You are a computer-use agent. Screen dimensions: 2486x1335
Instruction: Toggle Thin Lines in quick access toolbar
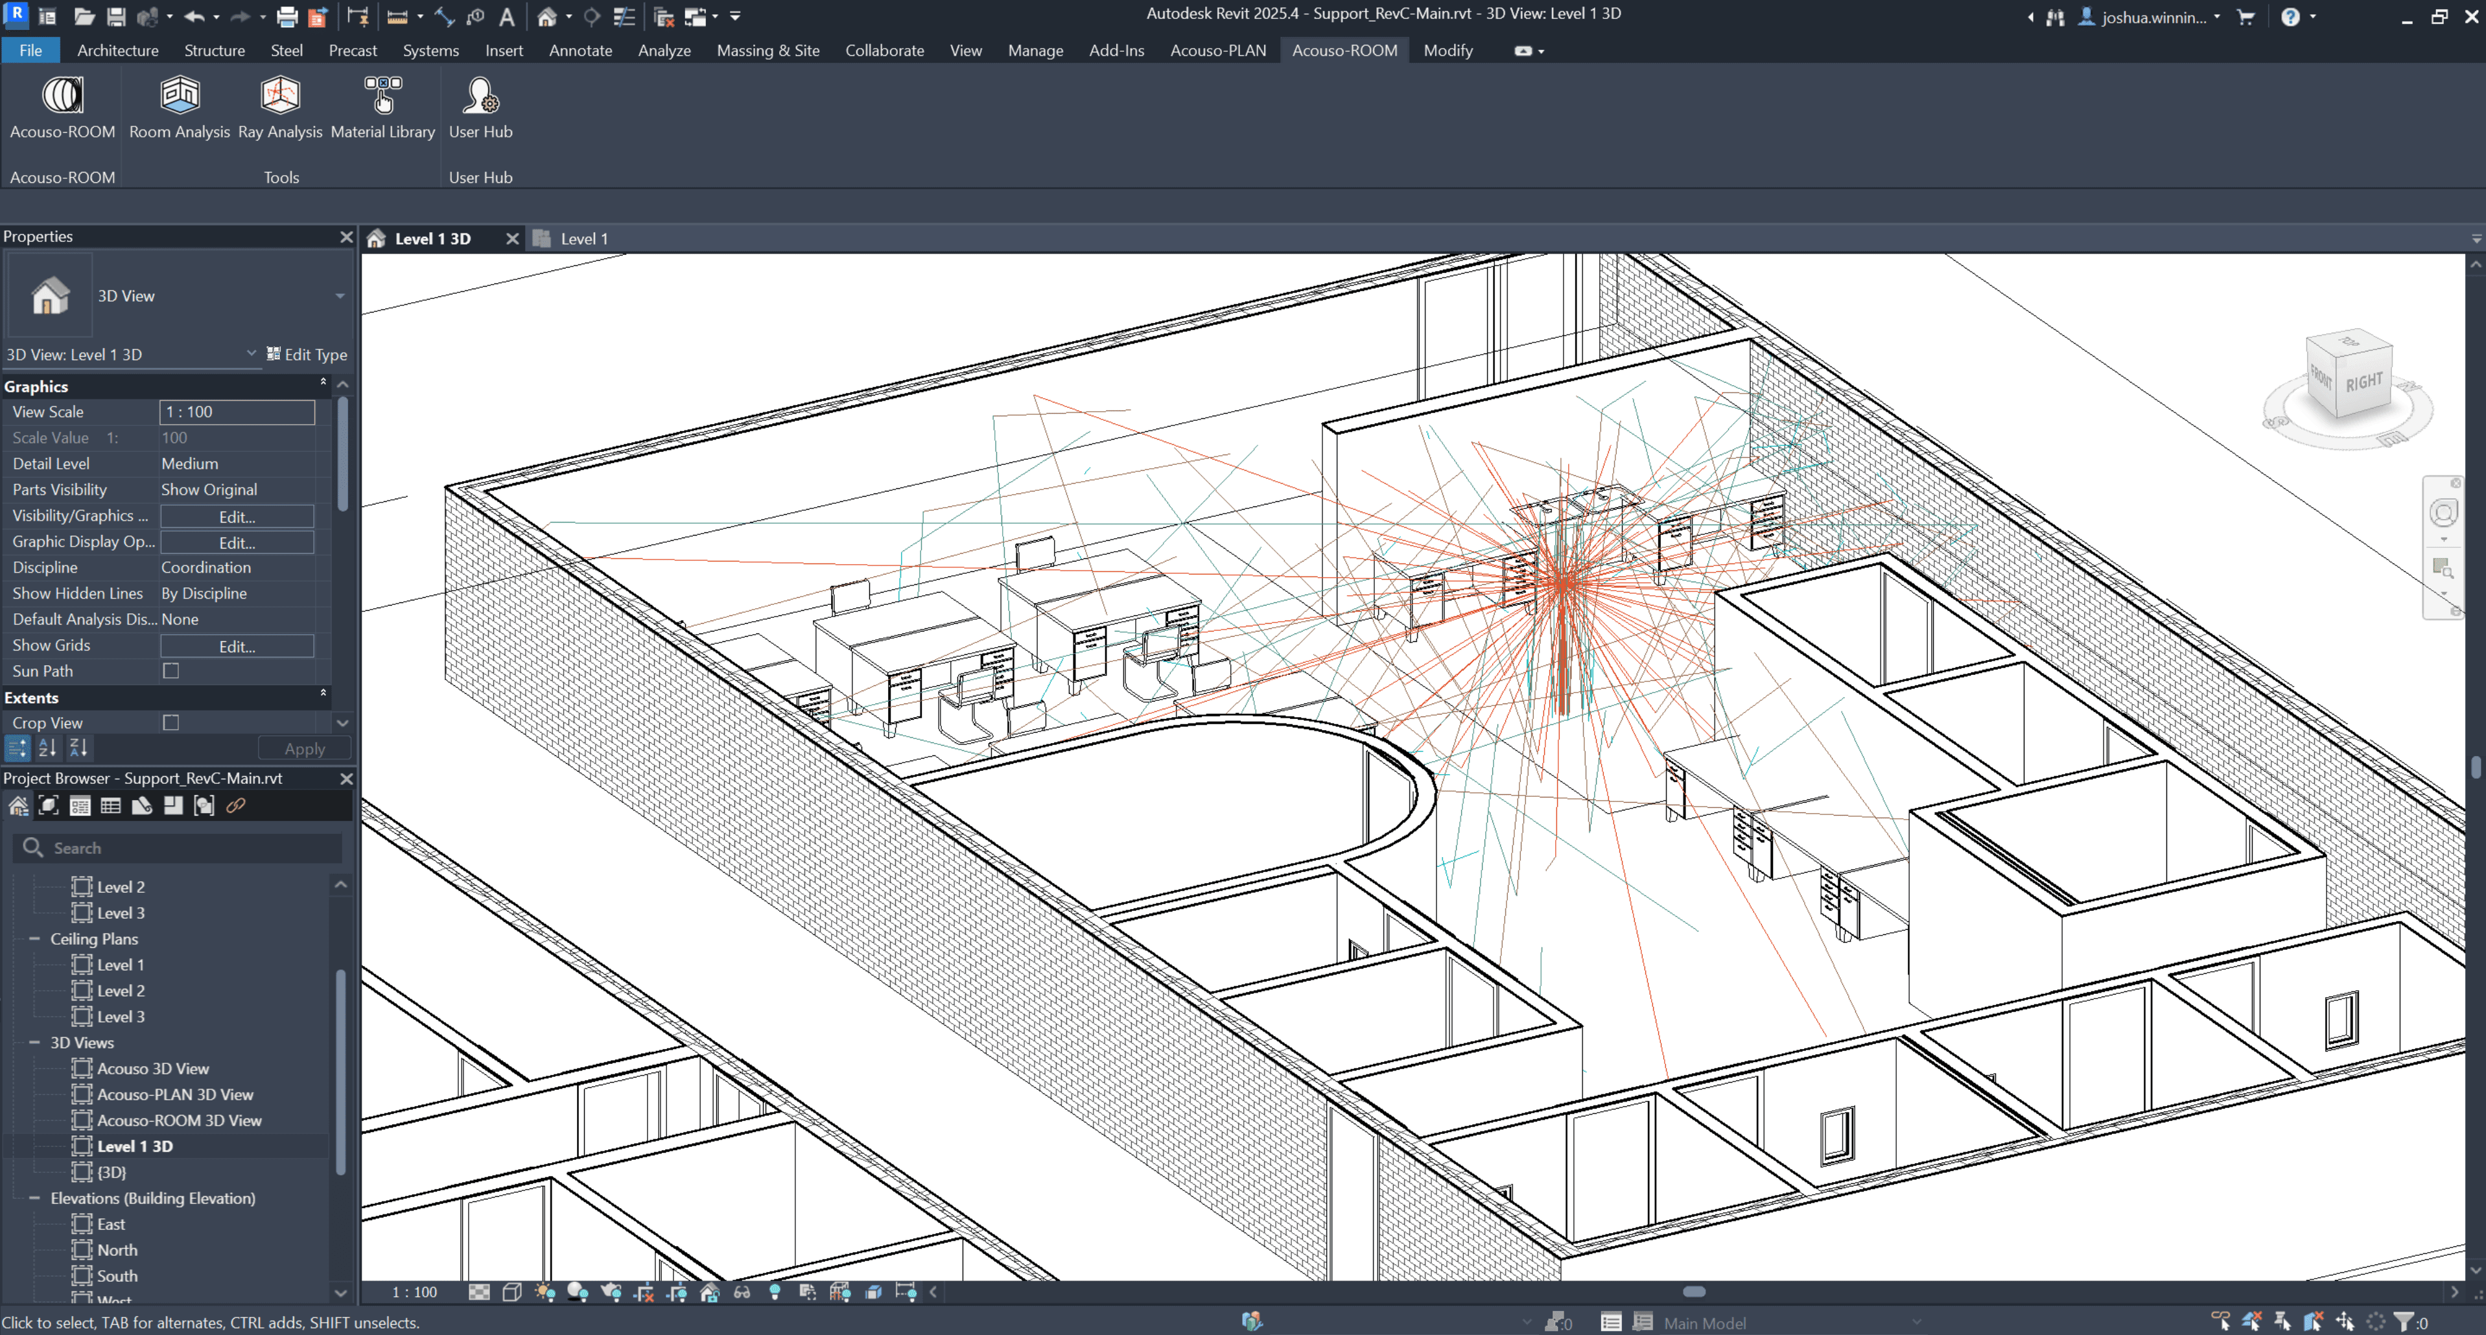click(x=624, y=16)
